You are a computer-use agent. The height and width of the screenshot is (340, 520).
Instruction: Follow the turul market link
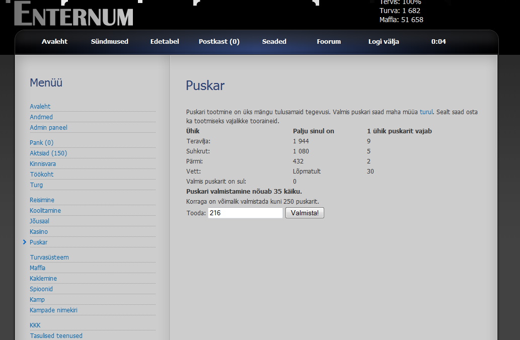coord(426,112)
